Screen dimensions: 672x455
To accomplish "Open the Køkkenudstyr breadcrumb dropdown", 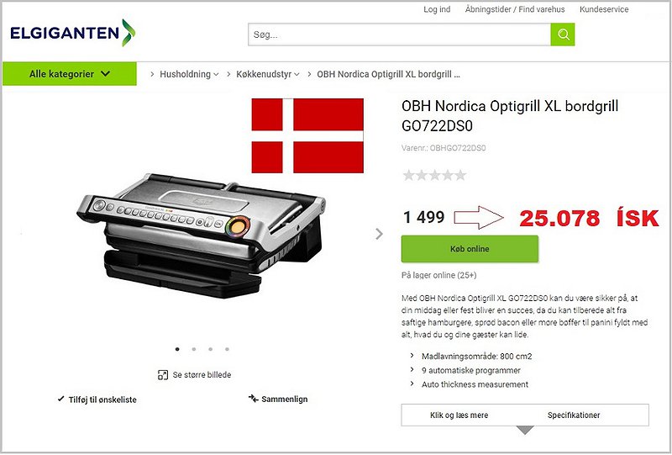I will [x=268, y=74].
